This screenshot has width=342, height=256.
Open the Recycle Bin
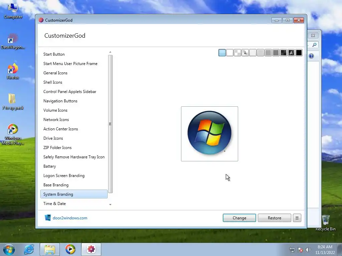pyautogui.click(x=325, y=222)
